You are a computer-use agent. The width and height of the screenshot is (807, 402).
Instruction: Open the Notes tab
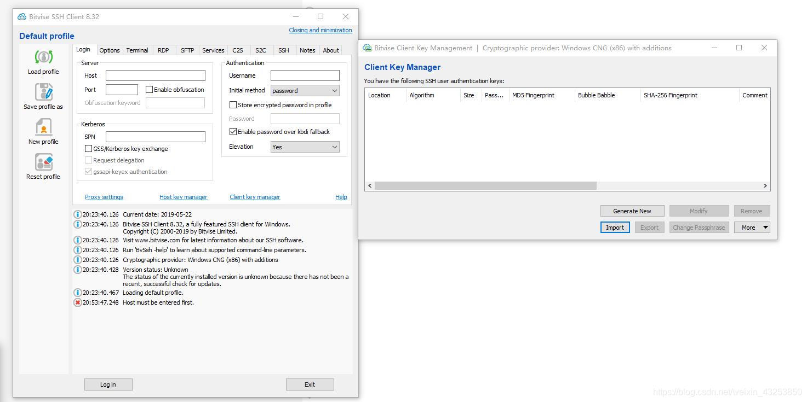click(x=307, y=50)
